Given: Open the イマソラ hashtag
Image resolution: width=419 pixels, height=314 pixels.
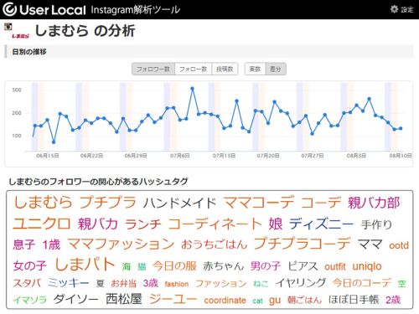Looking at the screenshot, I should point(30,300).
